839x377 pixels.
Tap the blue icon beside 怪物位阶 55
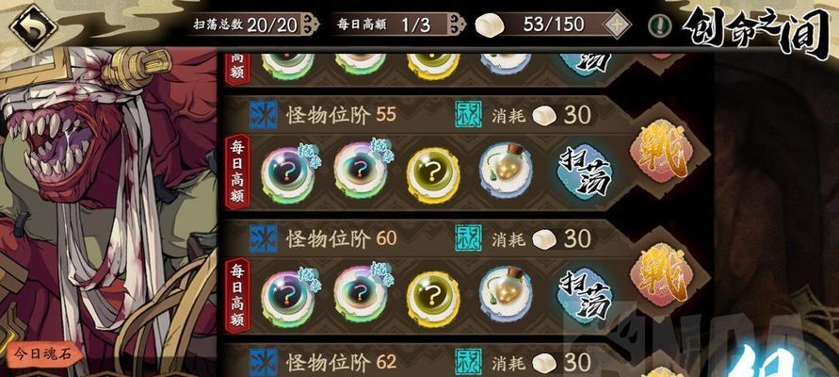click(x=264, y=115)
